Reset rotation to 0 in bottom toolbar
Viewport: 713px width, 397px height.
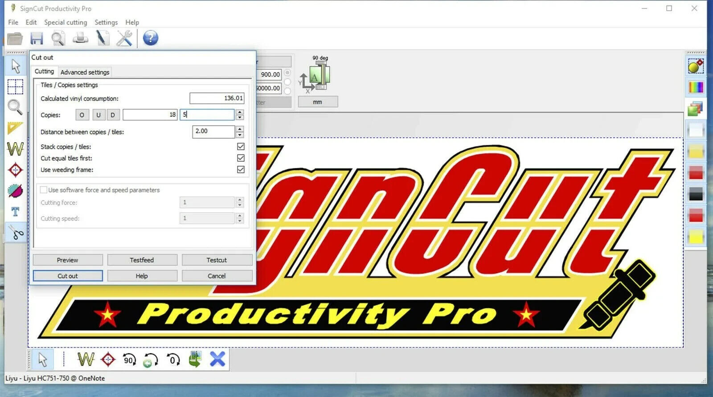tap(173, 359)
